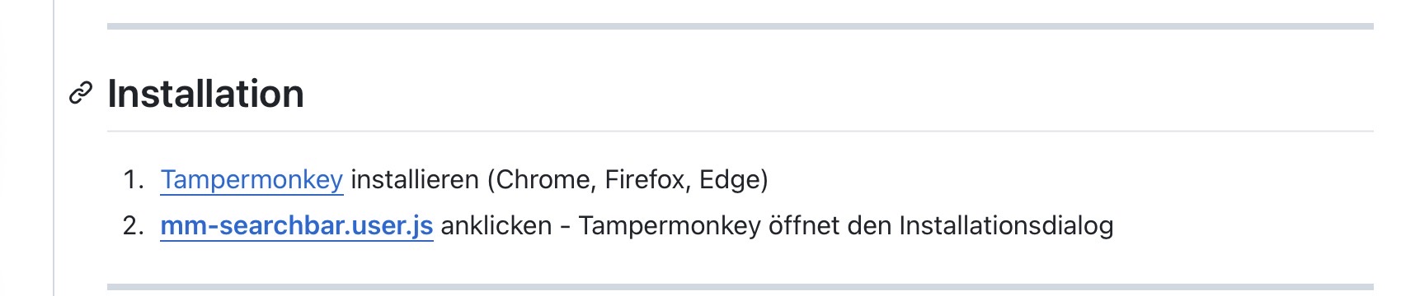Click the horizontal divider below the list
The image size is (1401, 296).
tap(740, 287)
